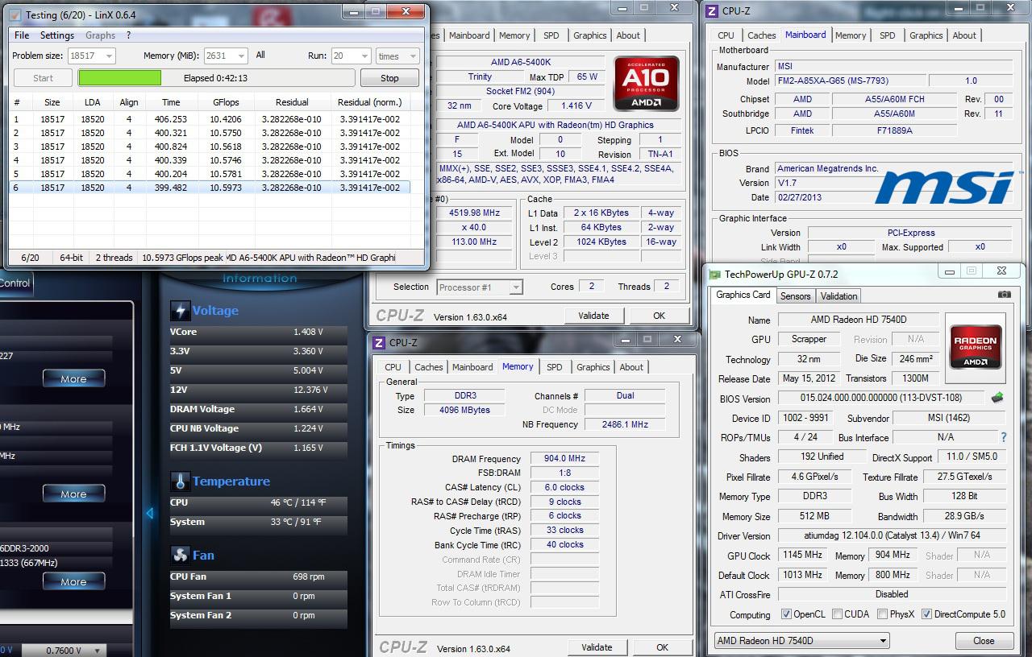The image size is (1032, 657).
Task: Toggle the DirectCompute 5.0 checkbox
Action: [x=926, y=614]
